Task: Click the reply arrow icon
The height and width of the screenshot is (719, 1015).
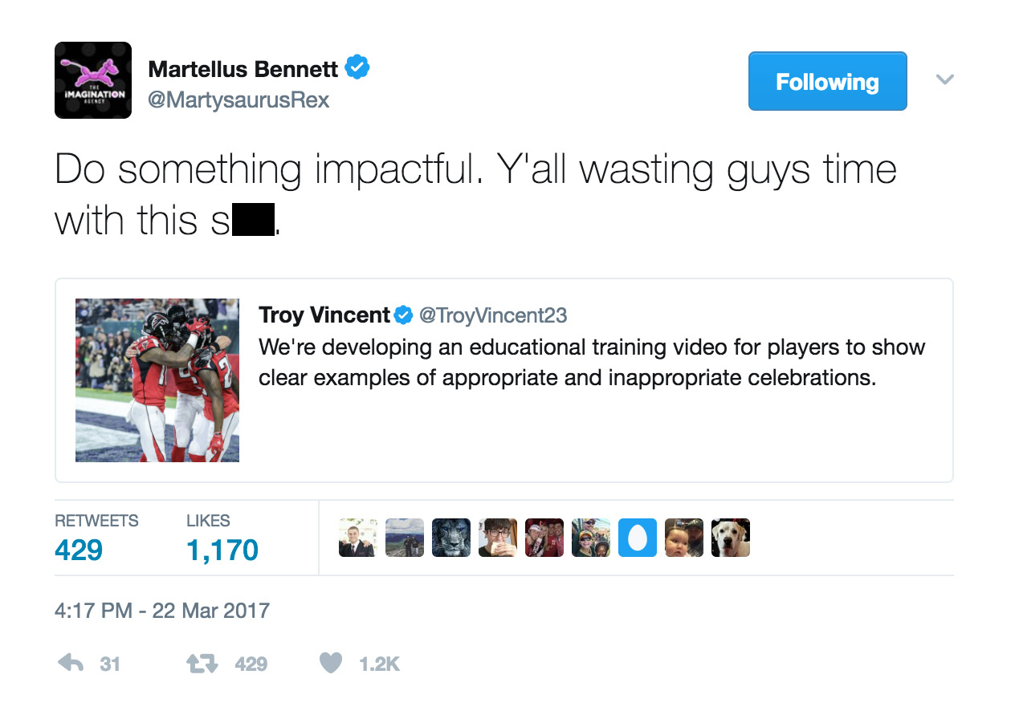Action: [x=72, y=663]
